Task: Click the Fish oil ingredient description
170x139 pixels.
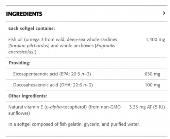Action: tap(63, 46)
